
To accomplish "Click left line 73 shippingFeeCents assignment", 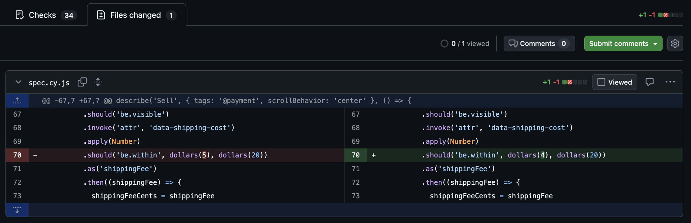I will [153, 196].
